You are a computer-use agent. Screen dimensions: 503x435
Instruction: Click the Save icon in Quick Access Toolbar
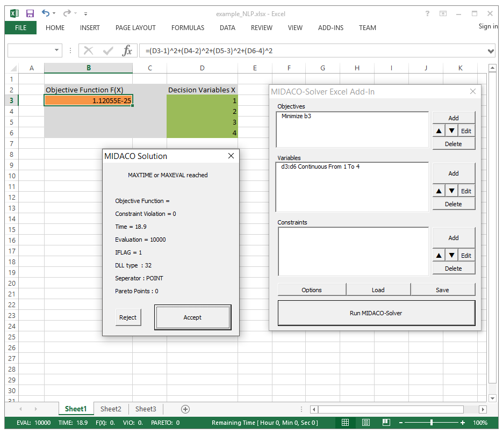[x=30, y=13]
